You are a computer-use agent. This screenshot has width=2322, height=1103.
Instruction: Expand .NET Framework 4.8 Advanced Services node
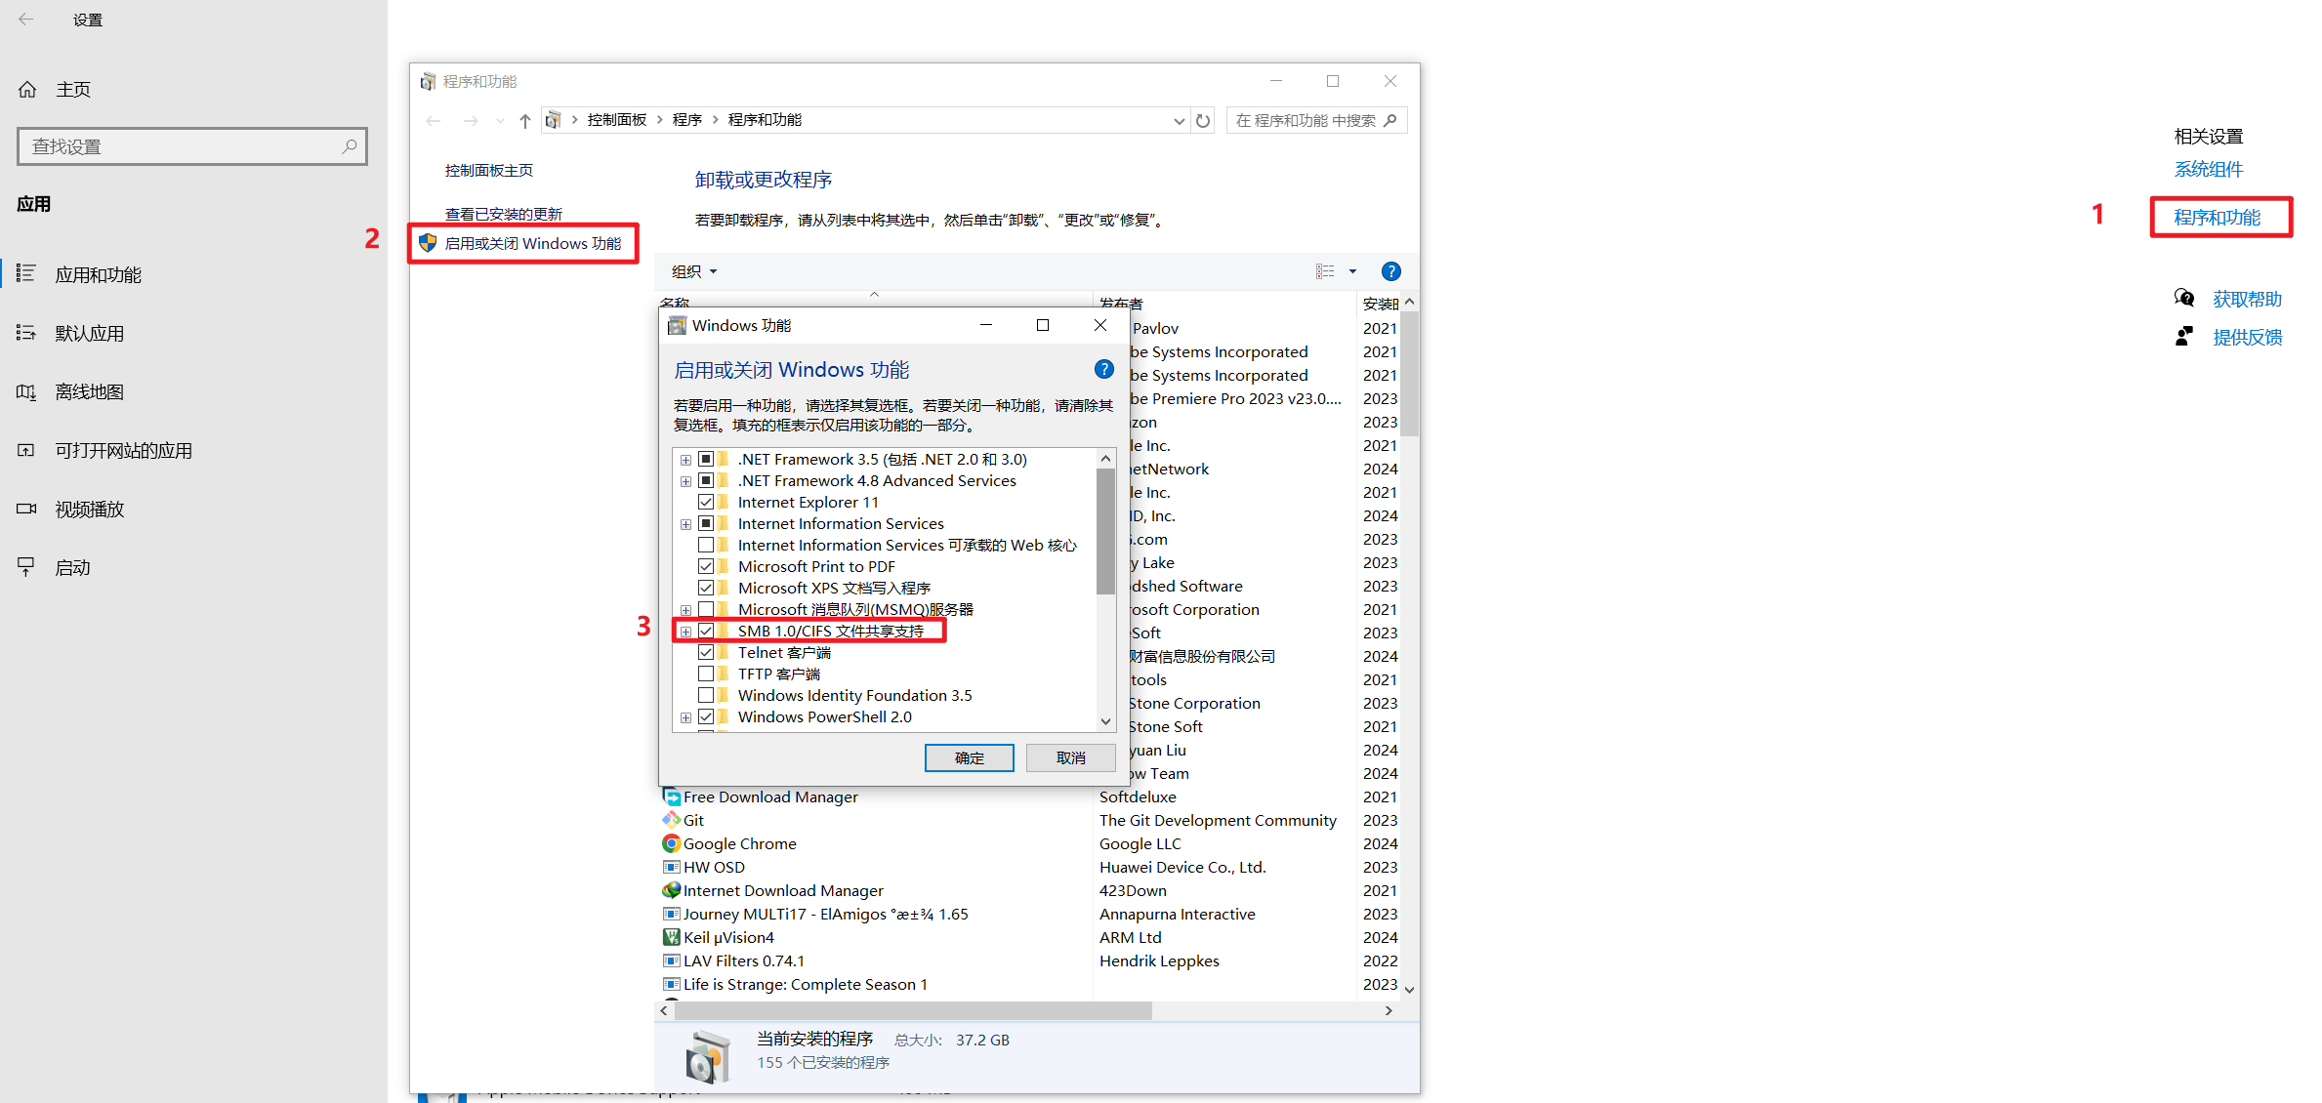tap(685, 481)
